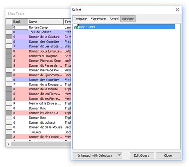Image resolution: width=189 pixels, height=167 pixels.
Task: Click Dolmen de la Mouise... cell
Action: 45,89
